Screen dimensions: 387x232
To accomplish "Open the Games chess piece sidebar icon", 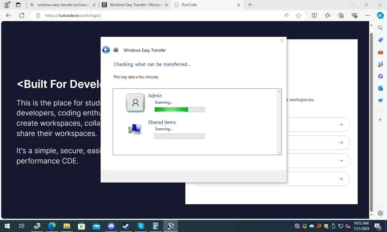I will click(x=380, y=64).
